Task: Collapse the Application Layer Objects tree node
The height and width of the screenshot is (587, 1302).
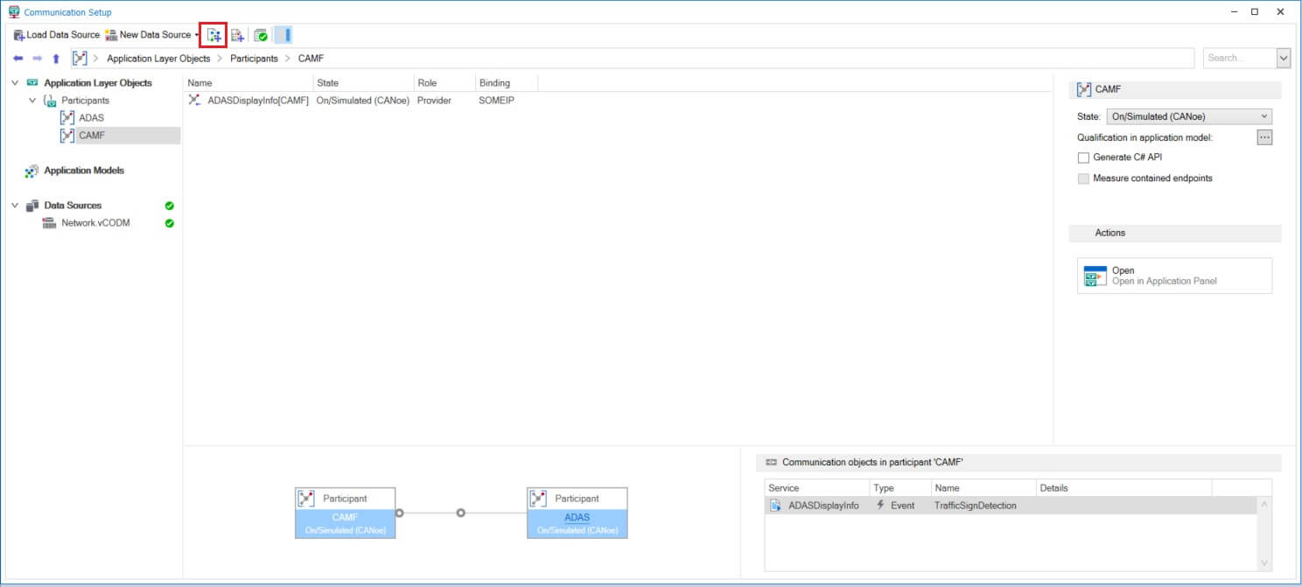Action: (x=15, y=83)
